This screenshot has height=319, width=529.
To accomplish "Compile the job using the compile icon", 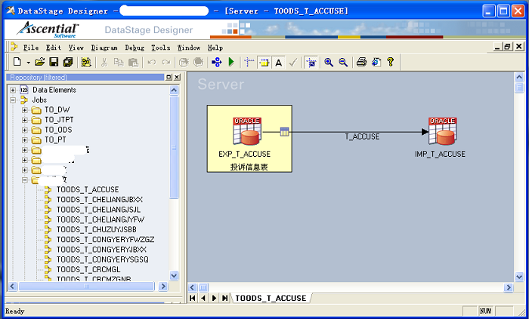I will (216, 63).
